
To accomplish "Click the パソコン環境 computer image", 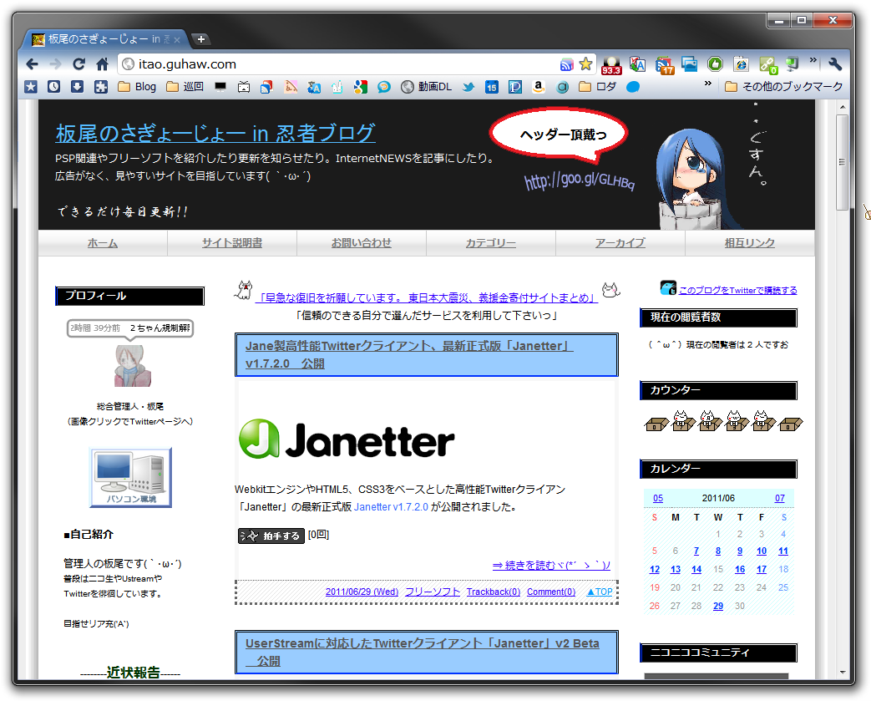I will pos(130,478).
